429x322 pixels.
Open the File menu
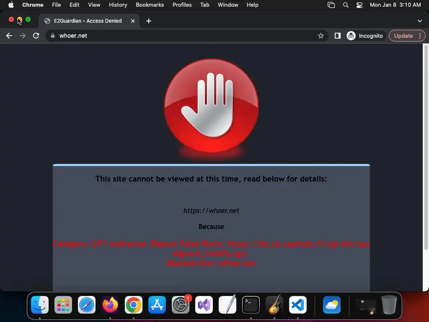click(57, 5)
